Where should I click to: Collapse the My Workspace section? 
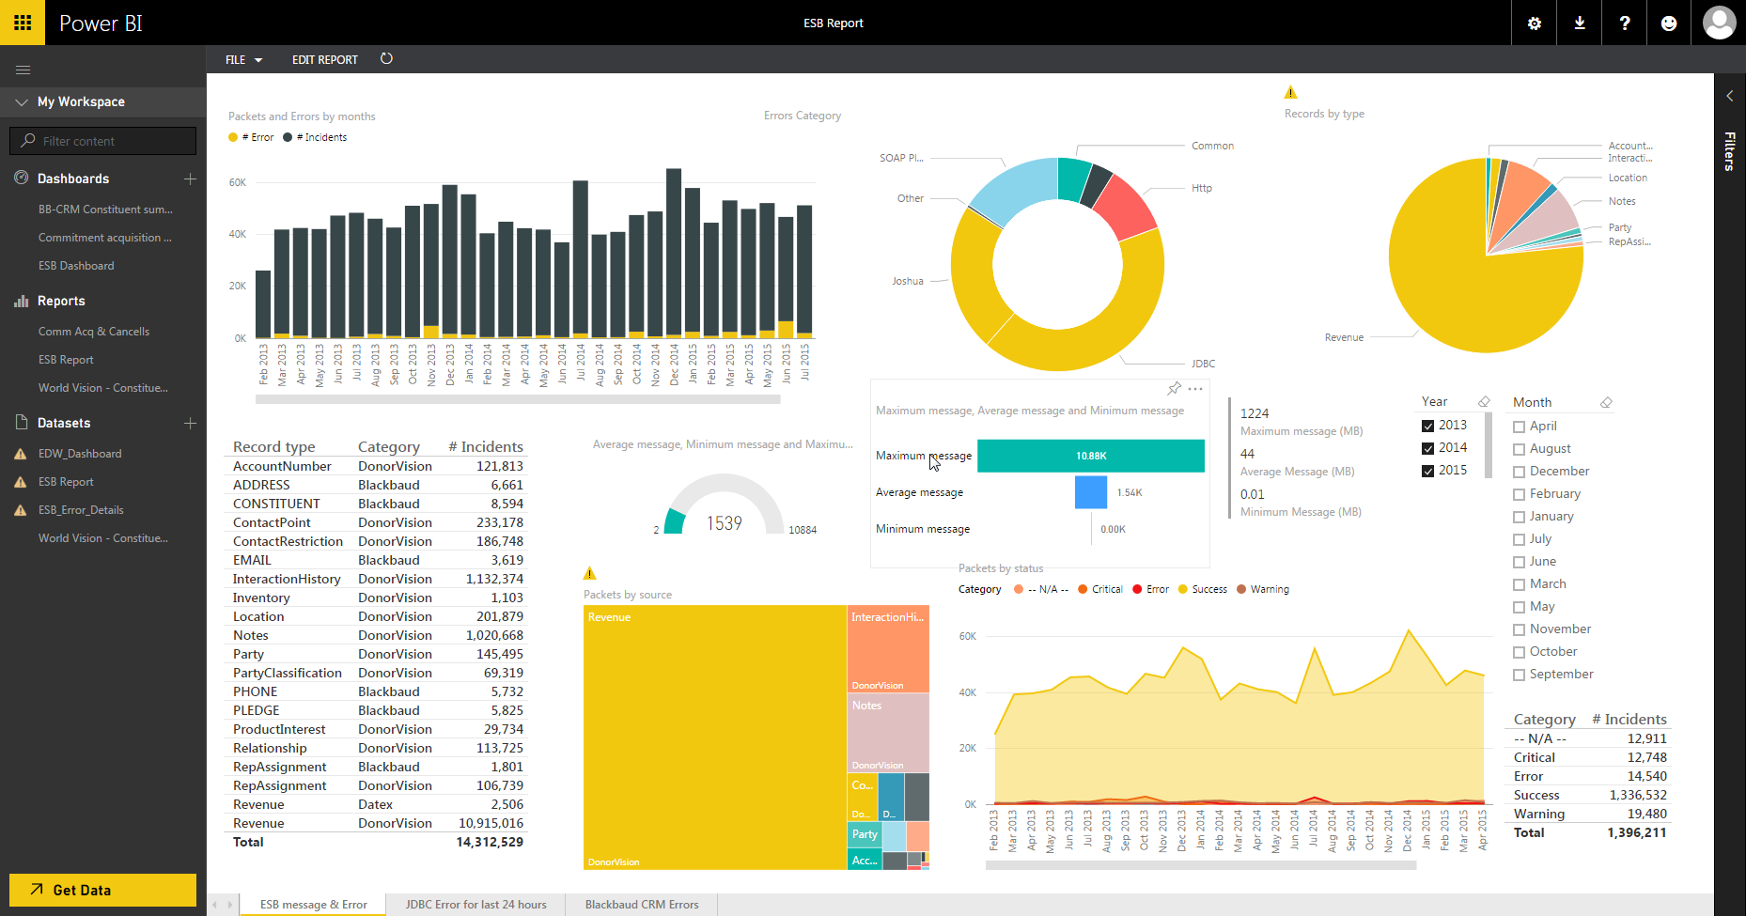coord(22,101)
